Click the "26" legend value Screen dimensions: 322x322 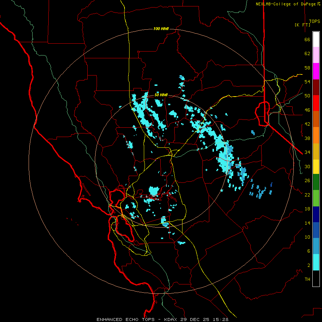pyautogui.click(x=307, y=181)
